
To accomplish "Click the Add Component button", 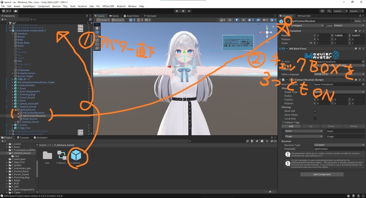I will coord(322,174).
